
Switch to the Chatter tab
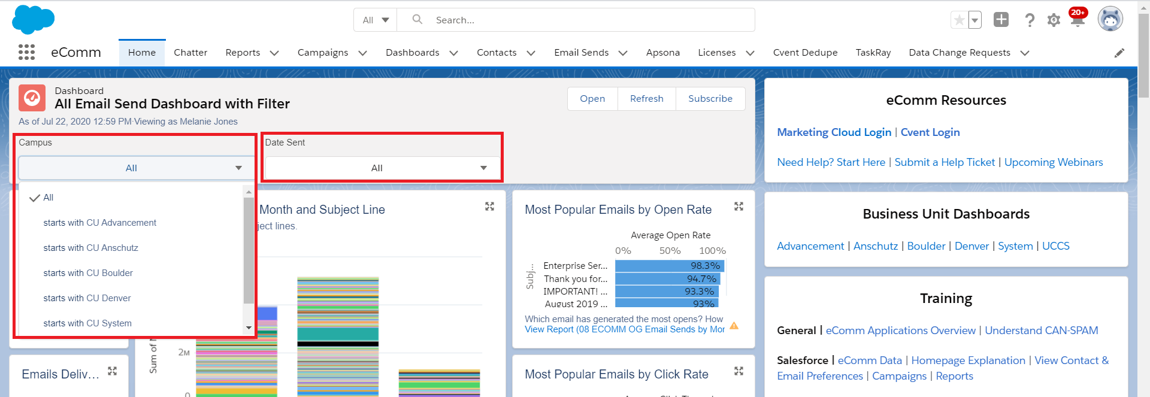click(190, 53)
